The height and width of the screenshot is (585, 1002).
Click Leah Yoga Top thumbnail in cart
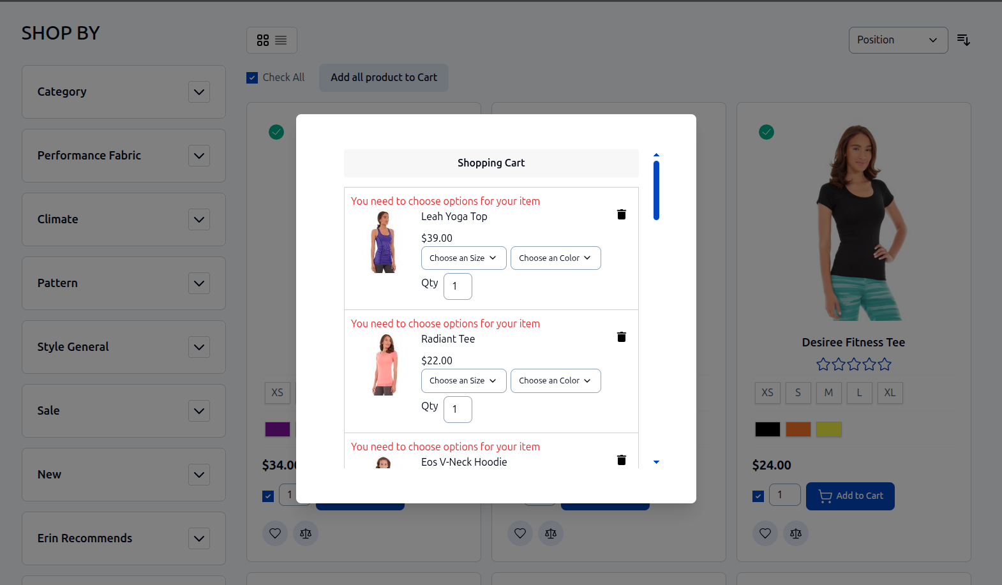pos(384,242)
